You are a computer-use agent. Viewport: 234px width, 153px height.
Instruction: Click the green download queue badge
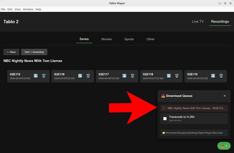pos(224,146)
